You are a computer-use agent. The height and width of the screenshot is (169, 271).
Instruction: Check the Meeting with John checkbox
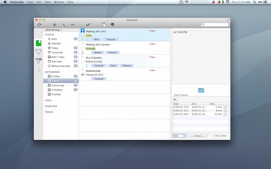(x=83, y=35)
